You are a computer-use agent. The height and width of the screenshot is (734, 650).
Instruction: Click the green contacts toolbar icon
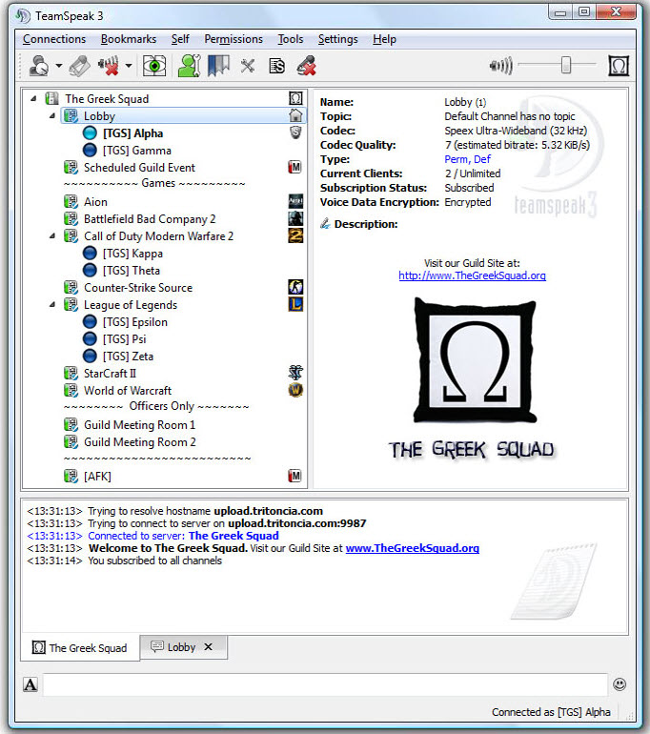point(189,66)
